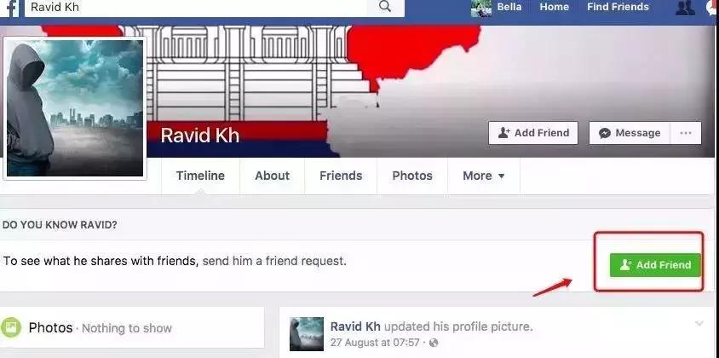Click the Find Friends link

coord(618,7)
